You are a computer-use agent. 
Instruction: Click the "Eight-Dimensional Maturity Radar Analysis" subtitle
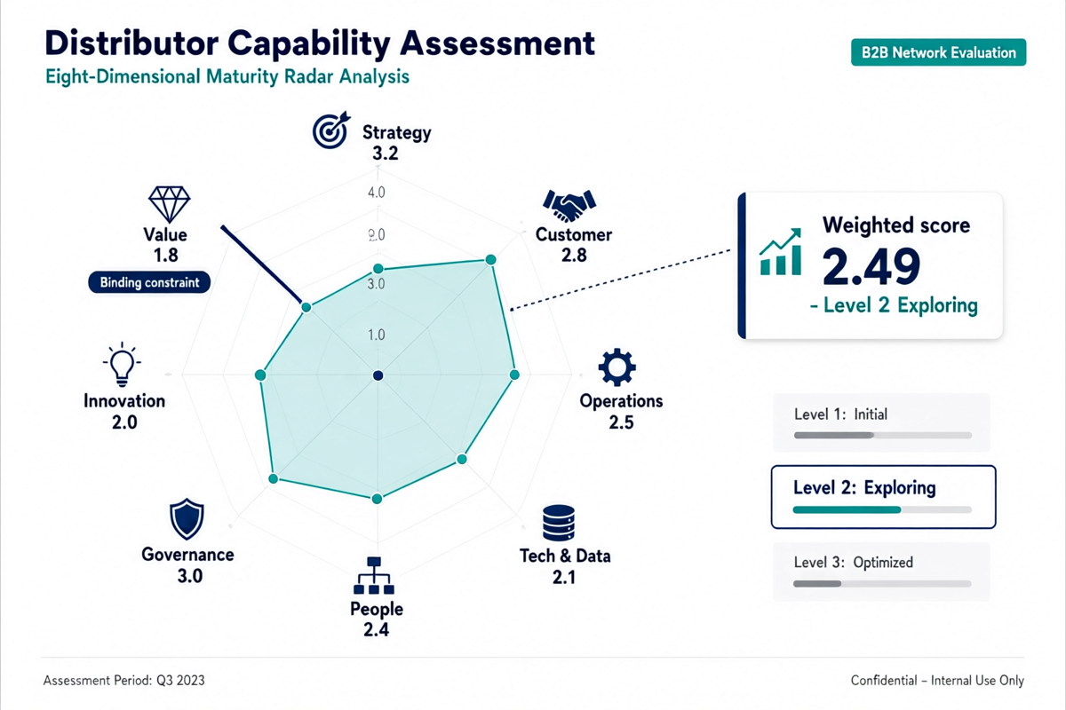(x=227, y=76)
